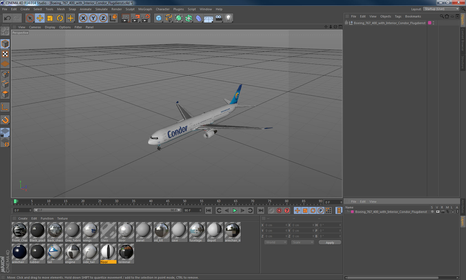Open World coordinate mode dropdown

(x=275, y=242)
